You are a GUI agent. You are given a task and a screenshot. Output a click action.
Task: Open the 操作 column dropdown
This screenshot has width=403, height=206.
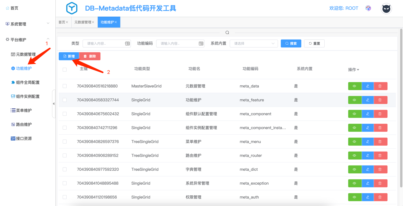(354, 70)
